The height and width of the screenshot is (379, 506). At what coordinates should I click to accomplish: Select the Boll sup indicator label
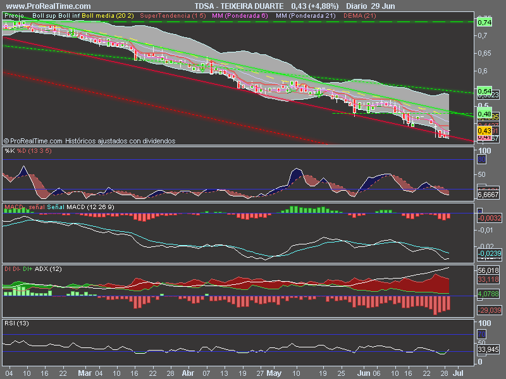click(46, 14)
